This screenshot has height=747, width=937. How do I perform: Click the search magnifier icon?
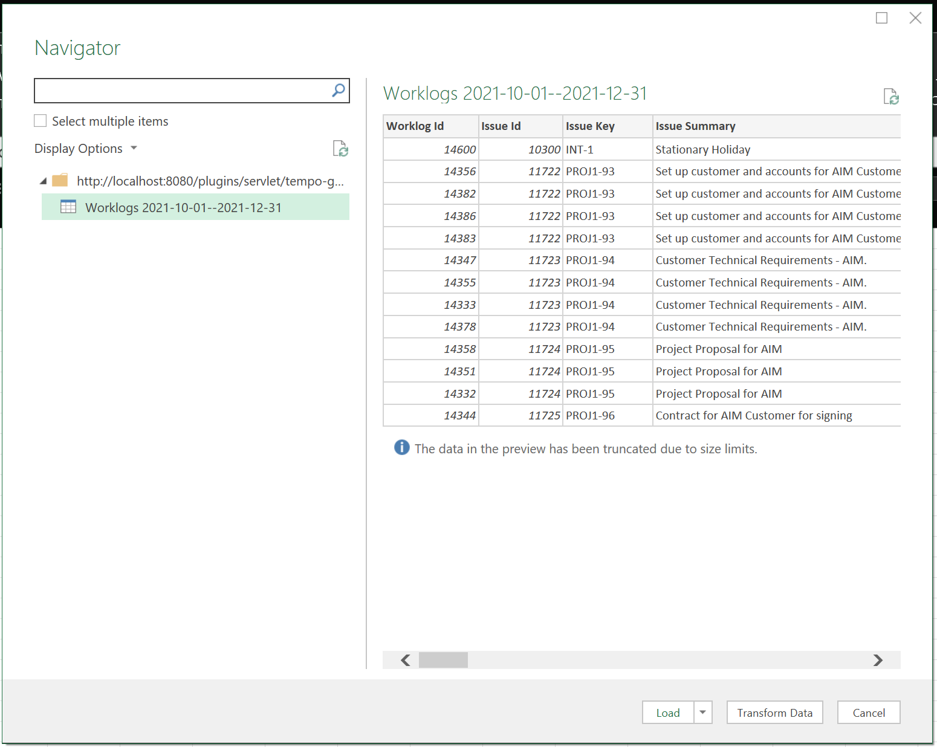pos(339,91)
